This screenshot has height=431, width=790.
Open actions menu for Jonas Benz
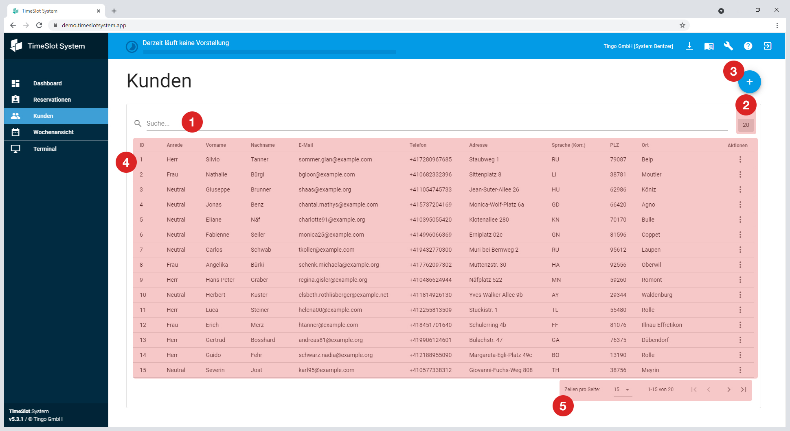click(740, 205)
